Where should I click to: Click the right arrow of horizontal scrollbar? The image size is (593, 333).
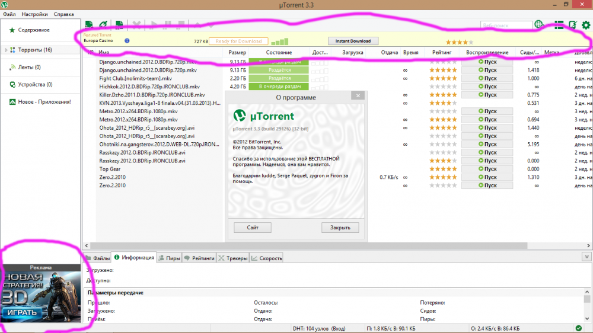click(x=588, y=245)
